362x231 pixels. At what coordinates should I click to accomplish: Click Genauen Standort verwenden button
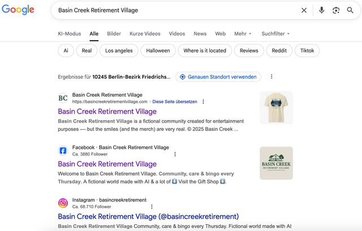point(217,77)
